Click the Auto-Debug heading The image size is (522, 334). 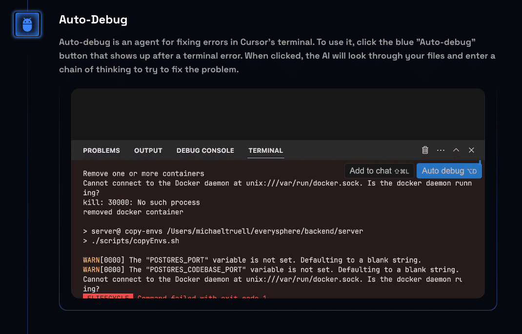(x=93, y=20)
